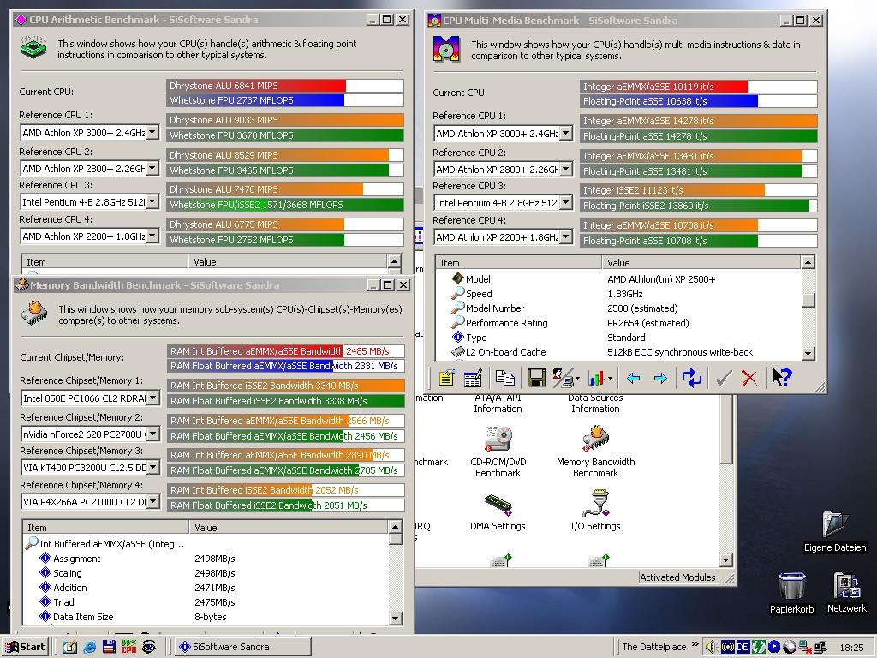The height and width of the screenshot is (658, 877).
Task: Click the context help cursor icon
Action: [x=781, y=378]
